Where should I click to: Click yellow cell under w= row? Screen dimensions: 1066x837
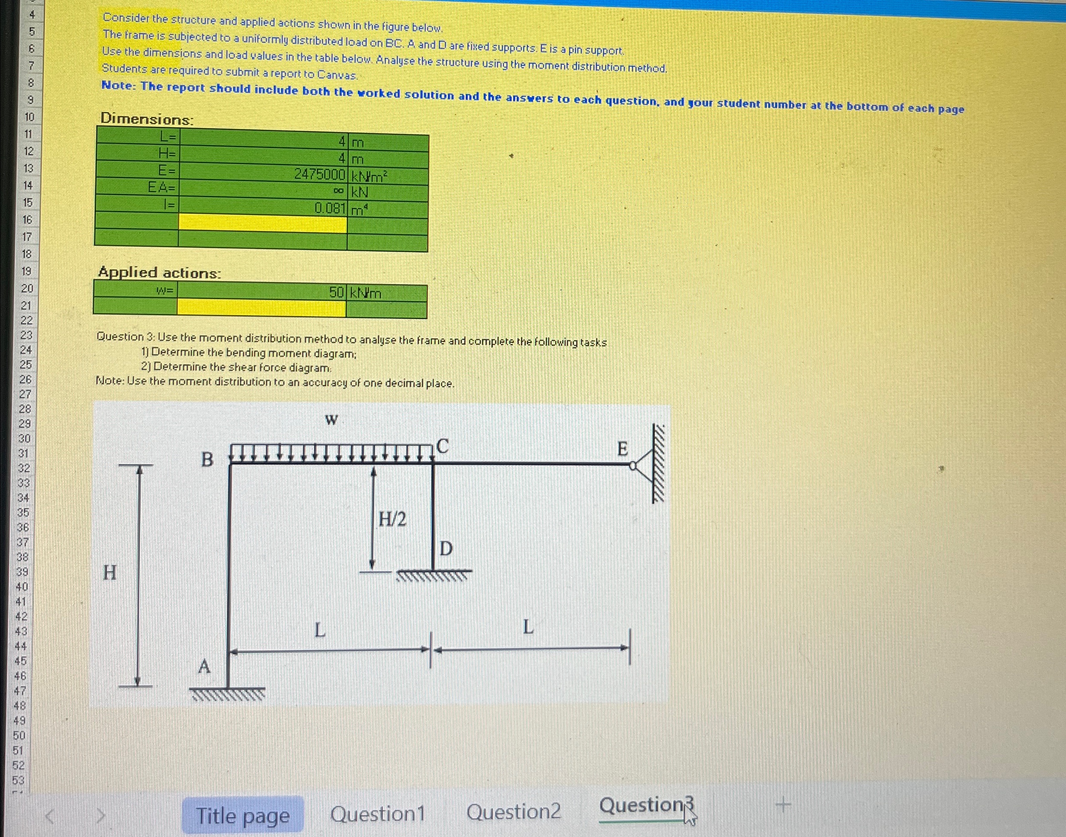tap(261, 308)
